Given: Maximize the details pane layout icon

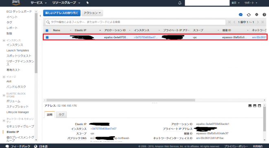Looking at the screenshot, I should pos(259,106).
